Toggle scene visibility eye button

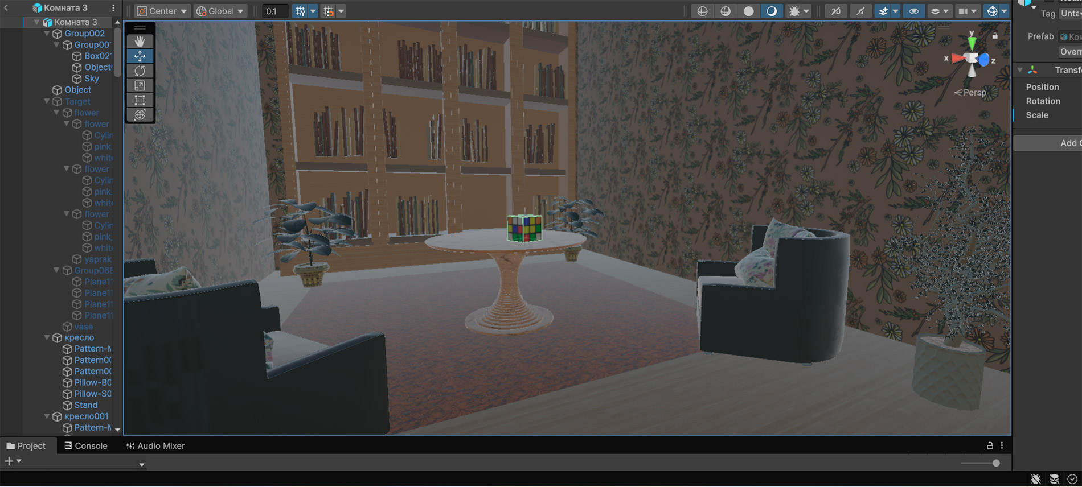[913, 11]
